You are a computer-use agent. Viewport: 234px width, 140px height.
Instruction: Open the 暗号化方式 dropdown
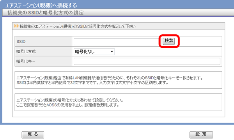click(94, 52)
